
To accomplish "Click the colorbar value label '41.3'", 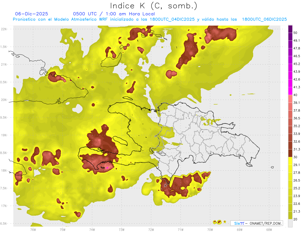I will [x=296, y=87].
